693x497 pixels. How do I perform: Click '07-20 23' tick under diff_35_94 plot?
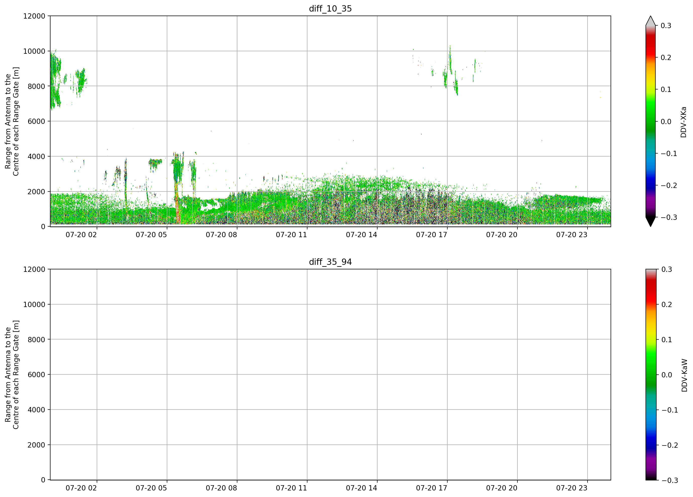pyautogui.click(x=572, y=488)
